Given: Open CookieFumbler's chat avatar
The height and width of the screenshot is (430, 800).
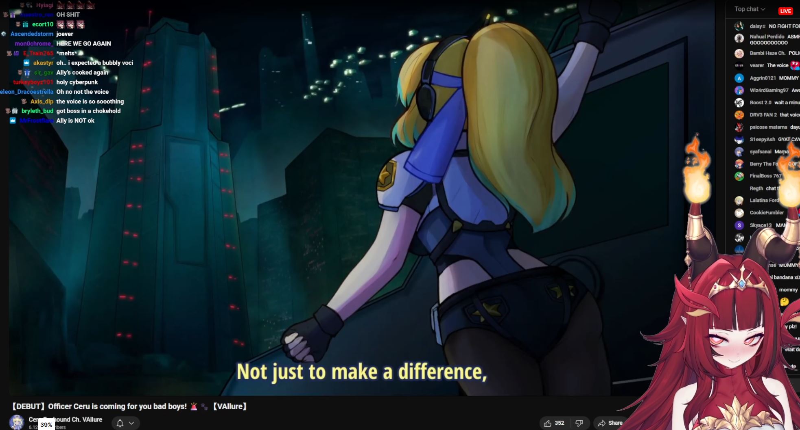Looking at the screenshot, I should [739, 213].
